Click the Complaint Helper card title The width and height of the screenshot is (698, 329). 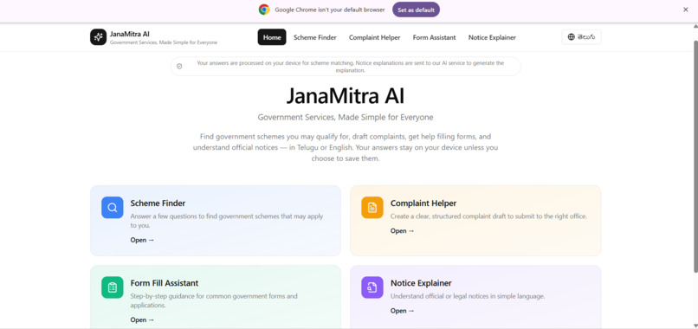(423, 203)
